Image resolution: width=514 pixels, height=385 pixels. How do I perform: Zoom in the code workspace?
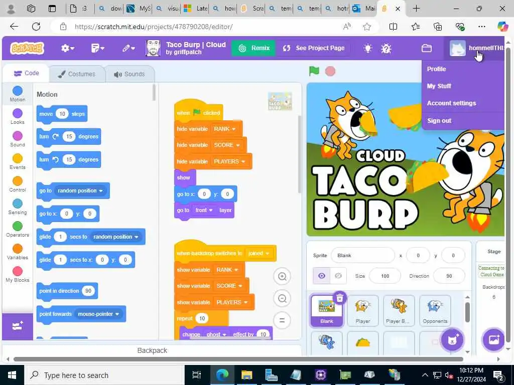[282, 277]
